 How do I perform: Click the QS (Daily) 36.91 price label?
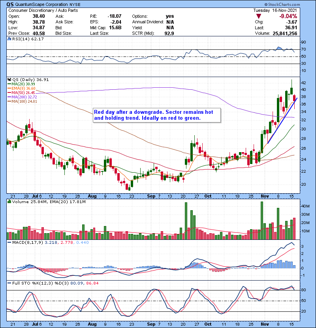click(30, 79)
